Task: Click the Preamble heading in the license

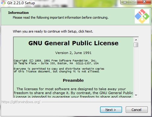Action: coord(73,81)
